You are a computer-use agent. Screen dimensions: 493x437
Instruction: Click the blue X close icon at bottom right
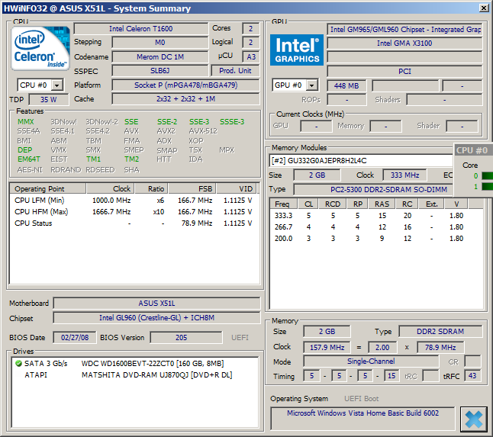pos(473,419)
